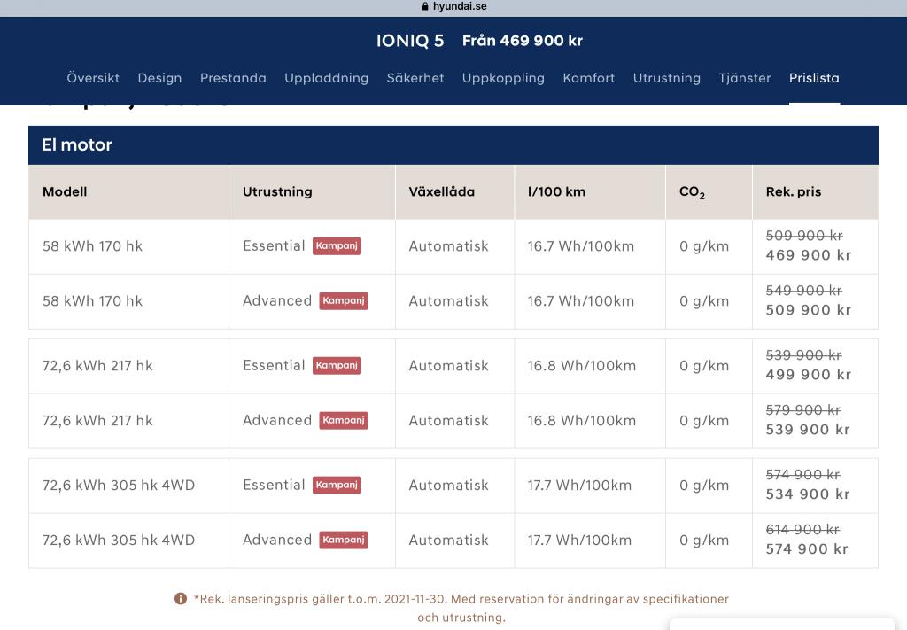Open the Översikt tab
907x630 pixels.
(93, 78)
